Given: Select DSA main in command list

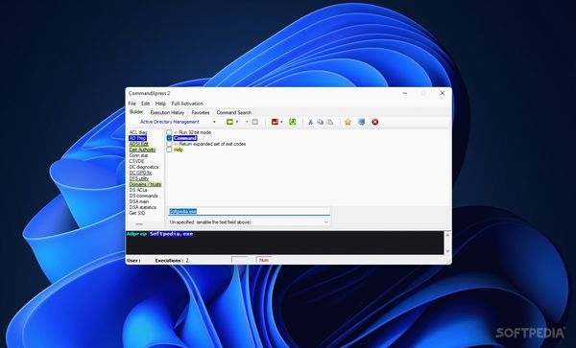Looking at the screenshot, I should coord(139,201).
